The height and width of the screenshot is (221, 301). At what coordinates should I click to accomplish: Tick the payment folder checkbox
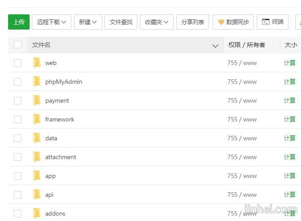pyautogui.click(x=17, y=100)
